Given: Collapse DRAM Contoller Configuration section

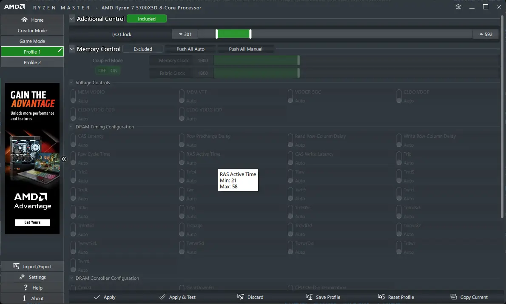Looking at the screenshot, I should (x=71, y=278).
